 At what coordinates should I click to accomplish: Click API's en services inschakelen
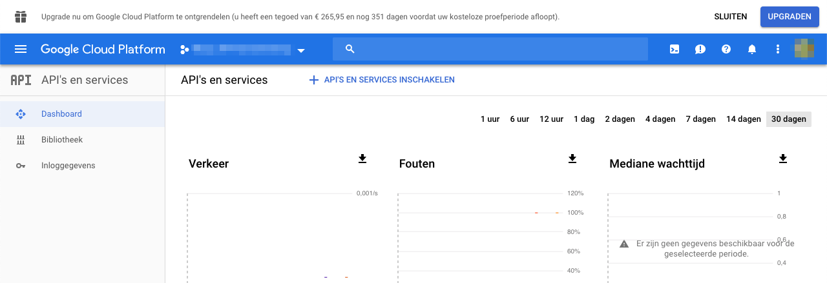(382, 80)
